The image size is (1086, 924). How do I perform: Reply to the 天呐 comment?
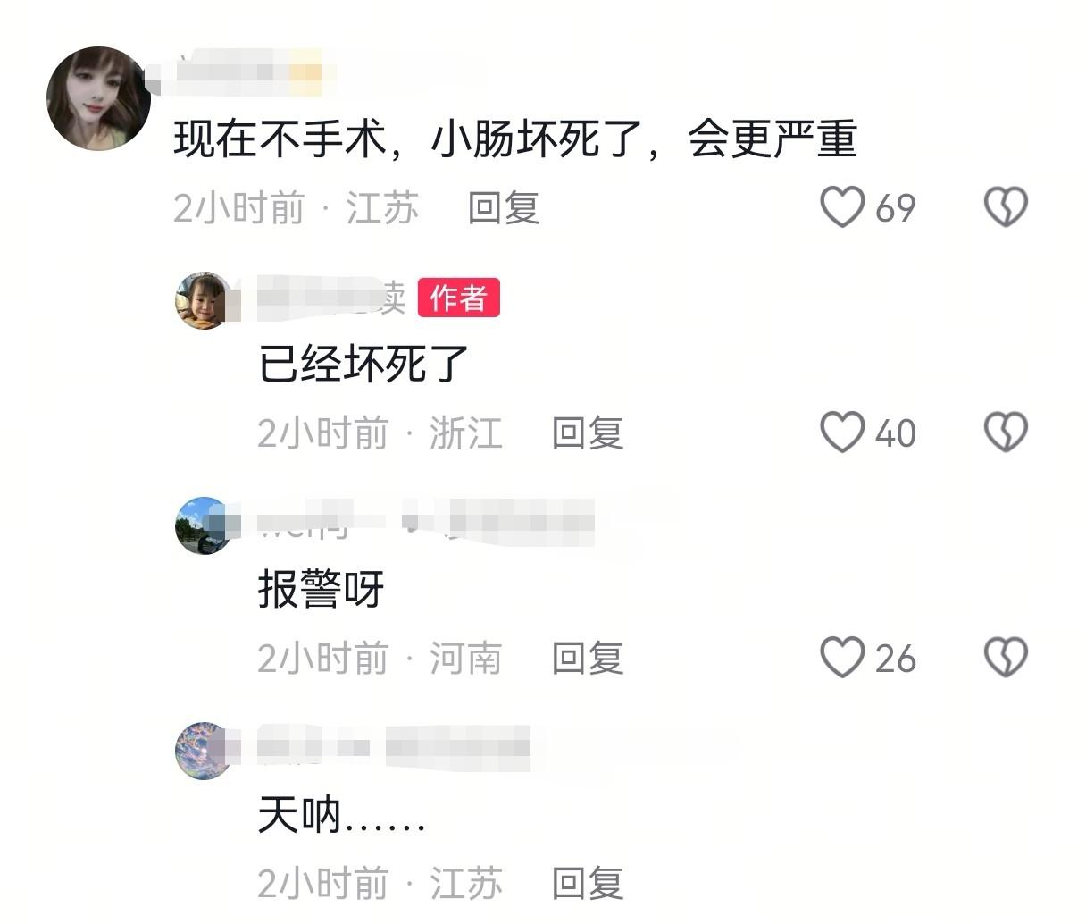[587, 883]
